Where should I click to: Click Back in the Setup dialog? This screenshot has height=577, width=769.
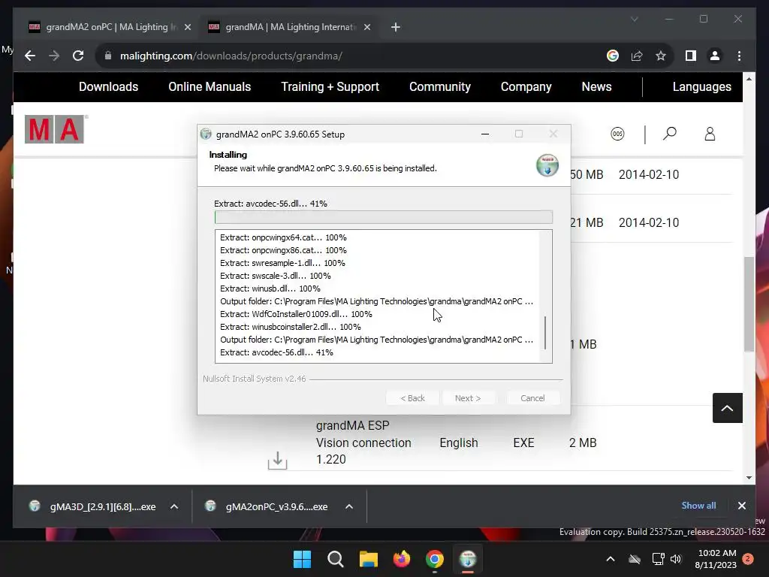point(412,398)
